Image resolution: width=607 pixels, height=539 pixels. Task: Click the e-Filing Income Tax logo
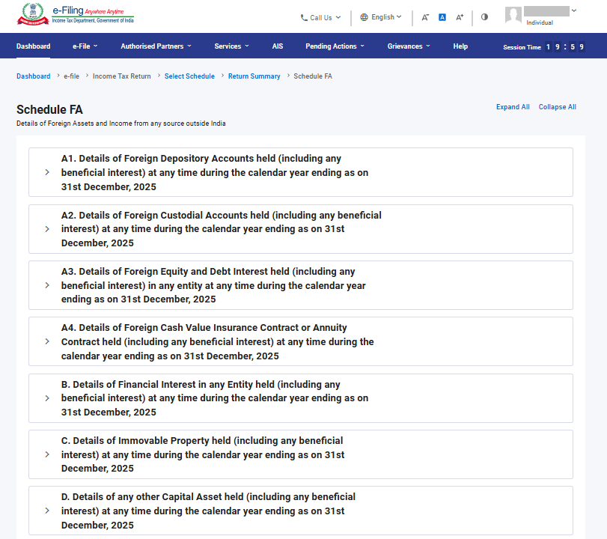point(76,14)
